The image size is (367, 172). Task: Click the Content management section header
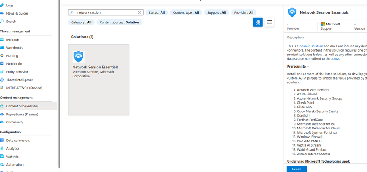click(16, 98)
